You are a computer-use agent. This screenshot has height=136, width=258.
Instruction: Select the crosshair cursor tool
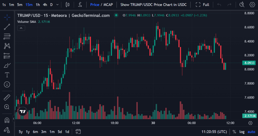pos(7,17)
